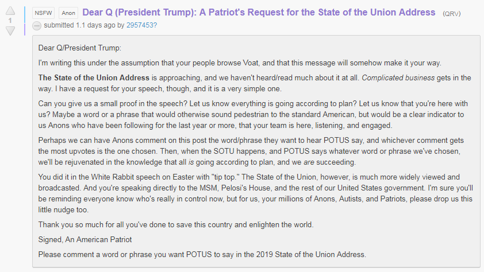Click the vote score number 1
Screen dimensions: 484x272
click(x=10, y=21)
